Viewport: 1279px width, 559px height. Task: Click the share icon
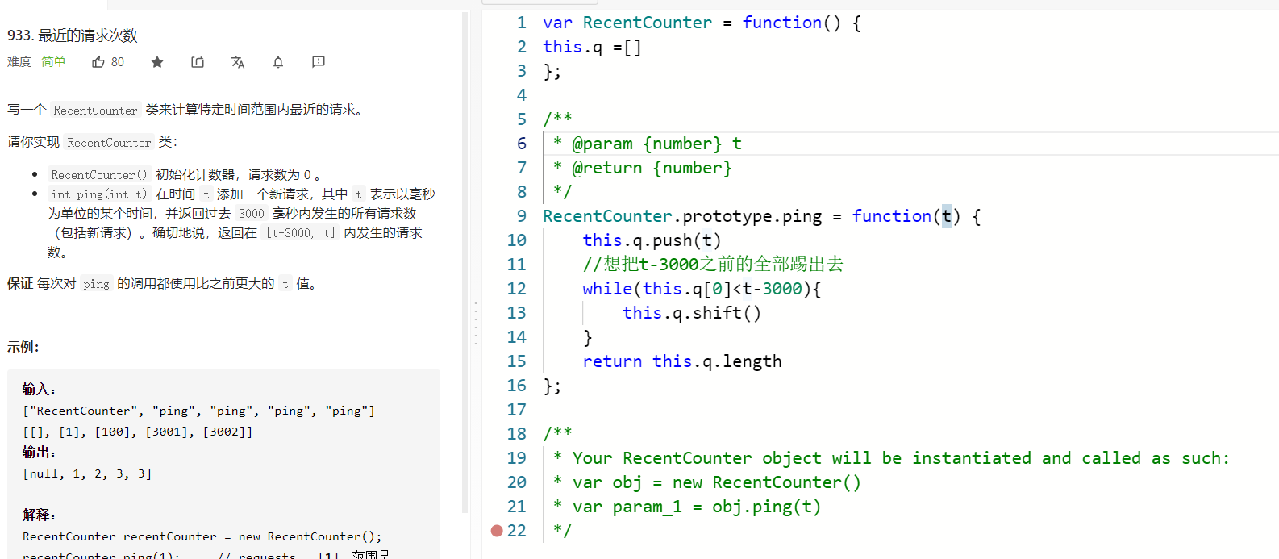pos(198,62)
